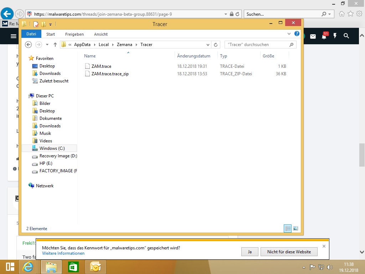Click Properties icon in quick access toolbar
The width and height of the screenshot is (365, 274).
tap(36, 24)
